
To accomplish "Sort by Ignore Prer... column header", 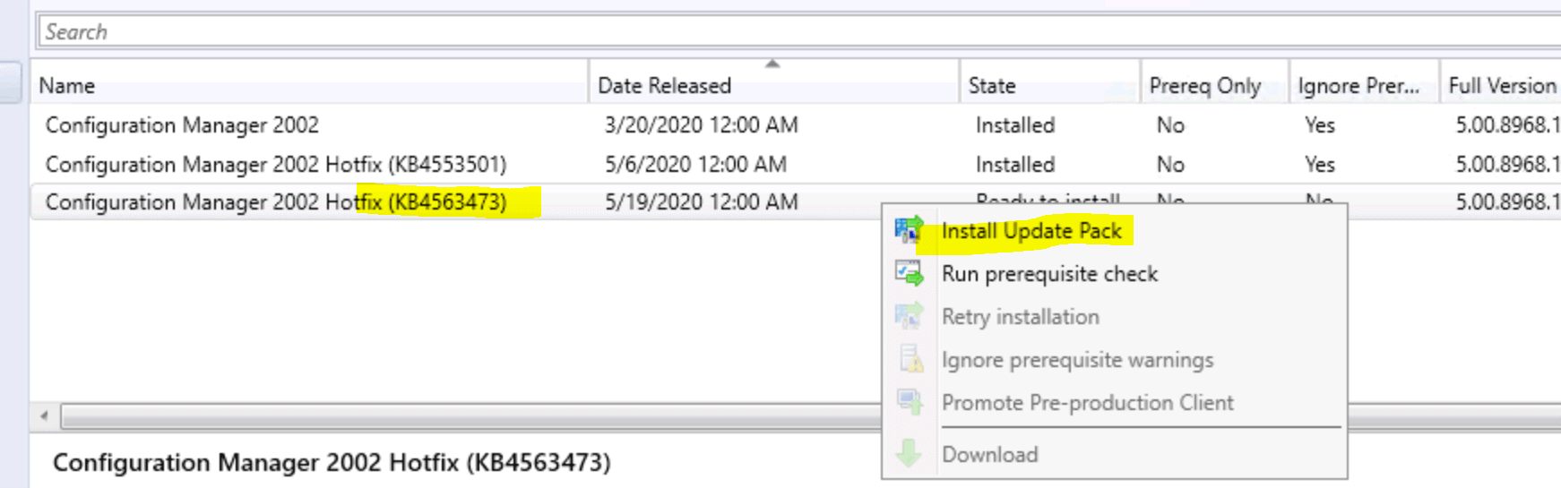I will pos(1365,86).
